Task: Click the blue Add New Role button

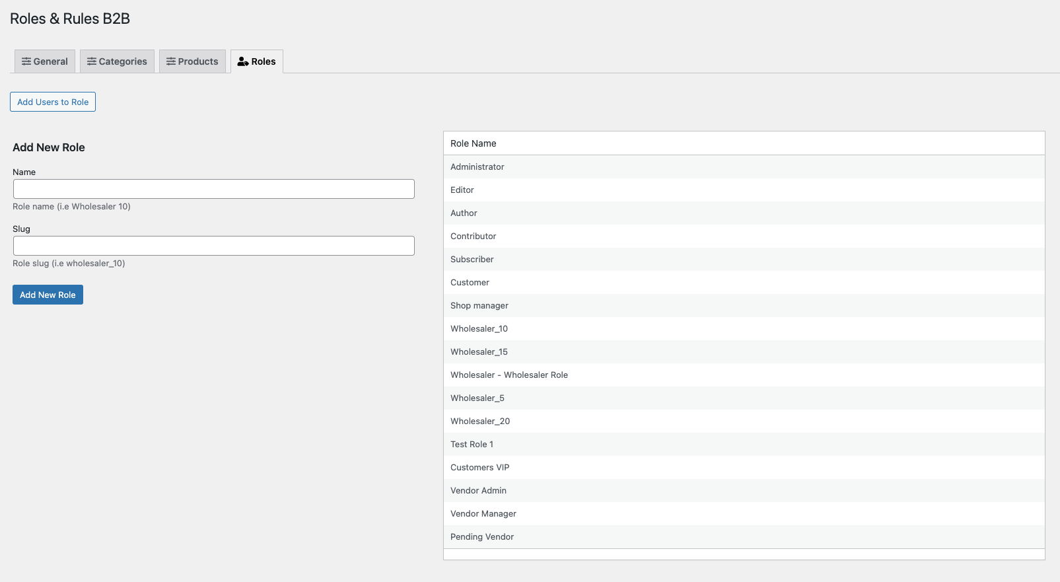Action: click(x=48, y=295)
